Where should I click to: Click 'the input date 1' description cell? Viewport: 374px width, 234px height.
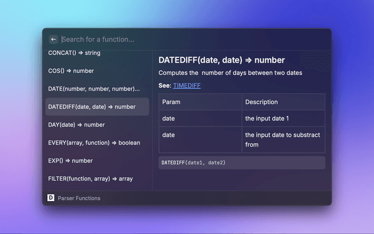pos(267,118)
